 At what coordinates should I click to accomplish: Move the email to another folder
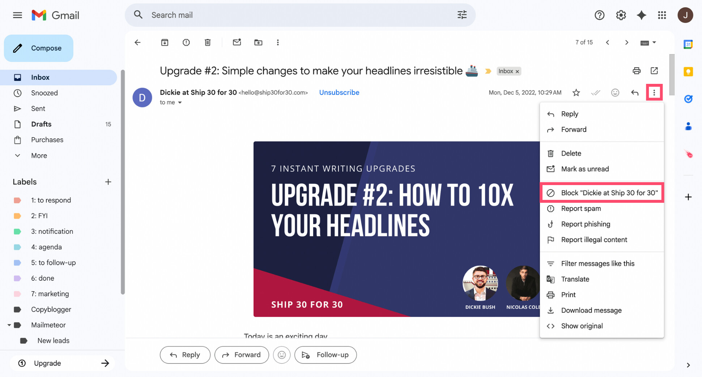tap(258, 42)
